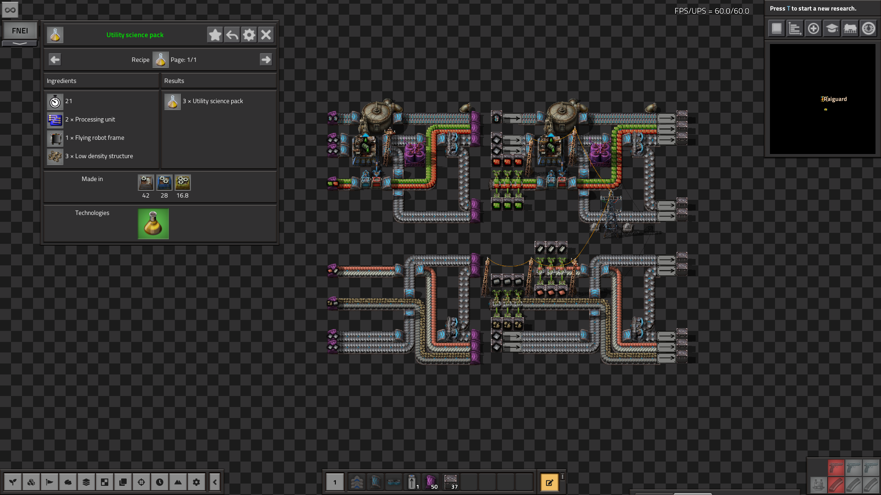Click the infinity icon in top-left corner
The height and width of the screenshot is (495, 881).
10,10
